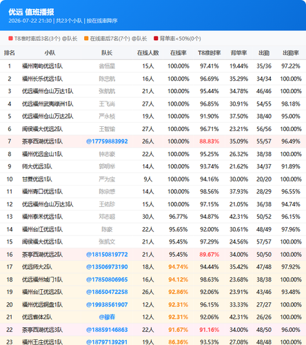The image size is (306, 345).
Task: Select the 出勤率 column header
Action: 291,53
